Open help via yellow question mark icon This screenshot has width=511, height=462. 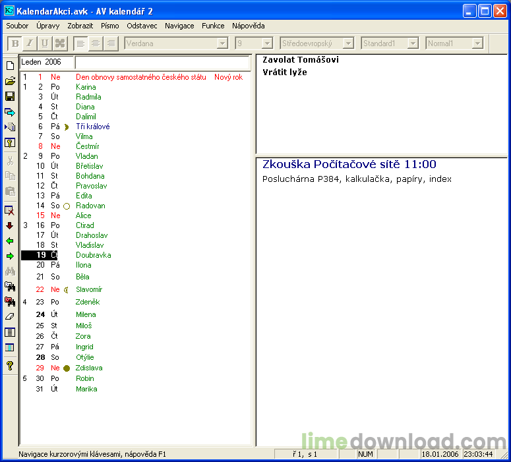10,366
